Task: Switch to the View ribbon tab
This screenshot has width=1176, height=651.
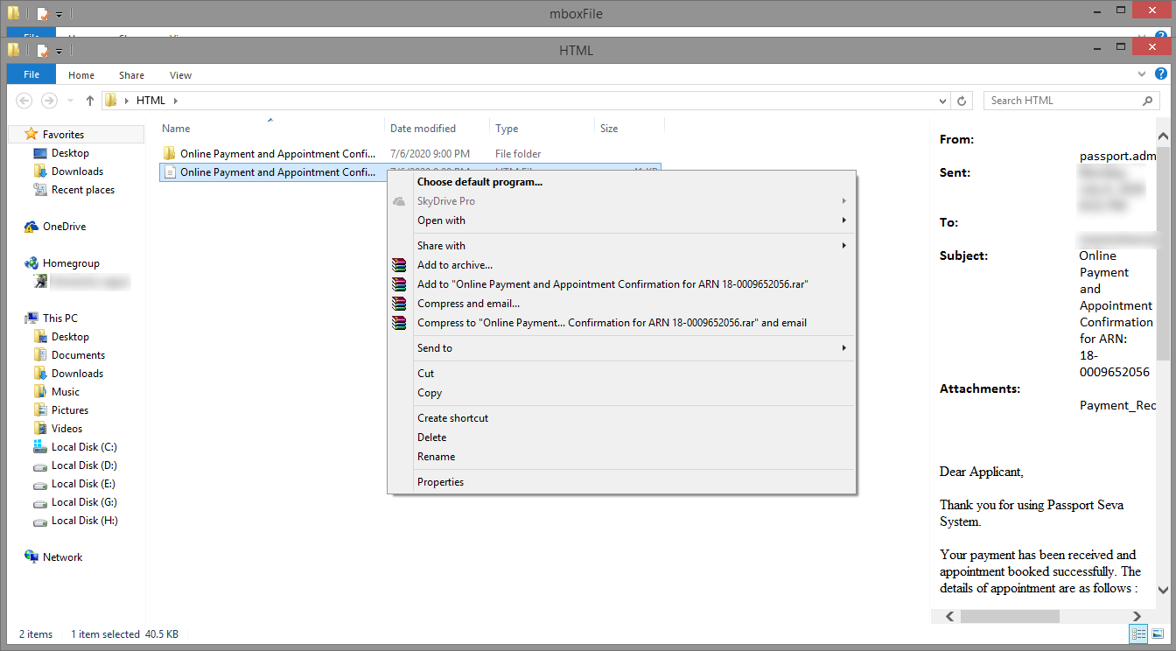Action: pos(179,74)
